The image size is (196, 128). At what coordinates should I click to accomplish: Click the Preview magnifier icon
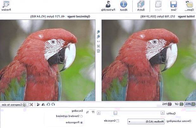[x=6, y=4]
